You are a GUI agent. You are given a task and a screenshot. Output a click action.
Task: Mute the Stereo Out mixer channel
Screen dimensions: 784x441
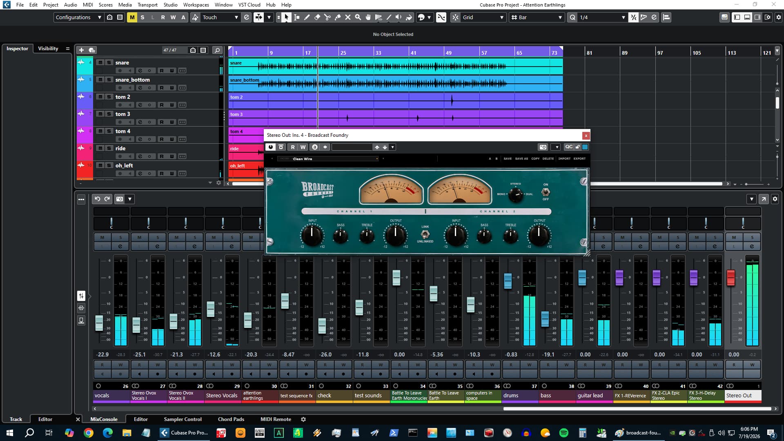734,237
